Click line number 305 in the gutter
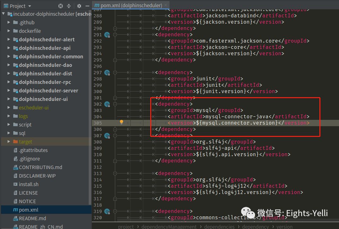This screenshot has height=229, width=339. [98, 123]
